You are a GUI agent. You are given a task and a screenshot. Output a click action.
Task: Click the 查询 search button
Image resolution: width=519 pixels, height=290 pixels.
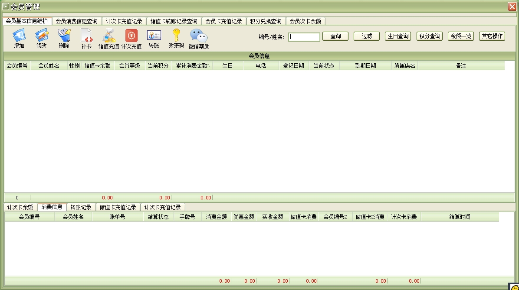click(335, 36)
